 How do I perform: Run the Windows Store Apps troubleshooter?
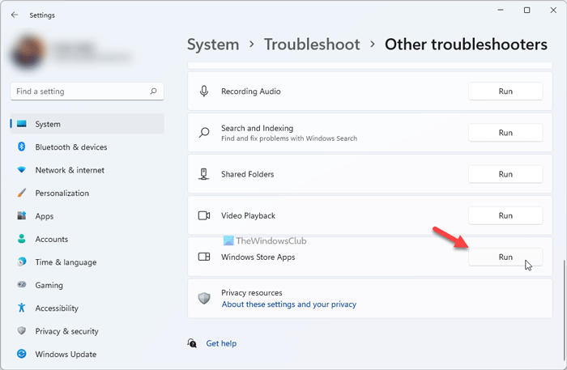click(505, 257)
